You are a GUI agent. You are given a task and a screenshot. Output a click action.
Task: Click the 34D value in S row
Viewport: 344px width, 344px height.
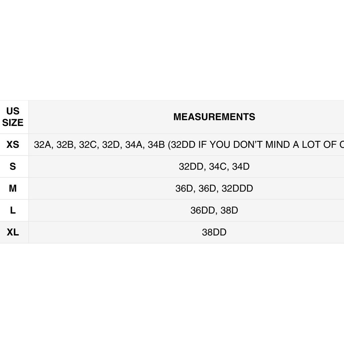(241, 167)
